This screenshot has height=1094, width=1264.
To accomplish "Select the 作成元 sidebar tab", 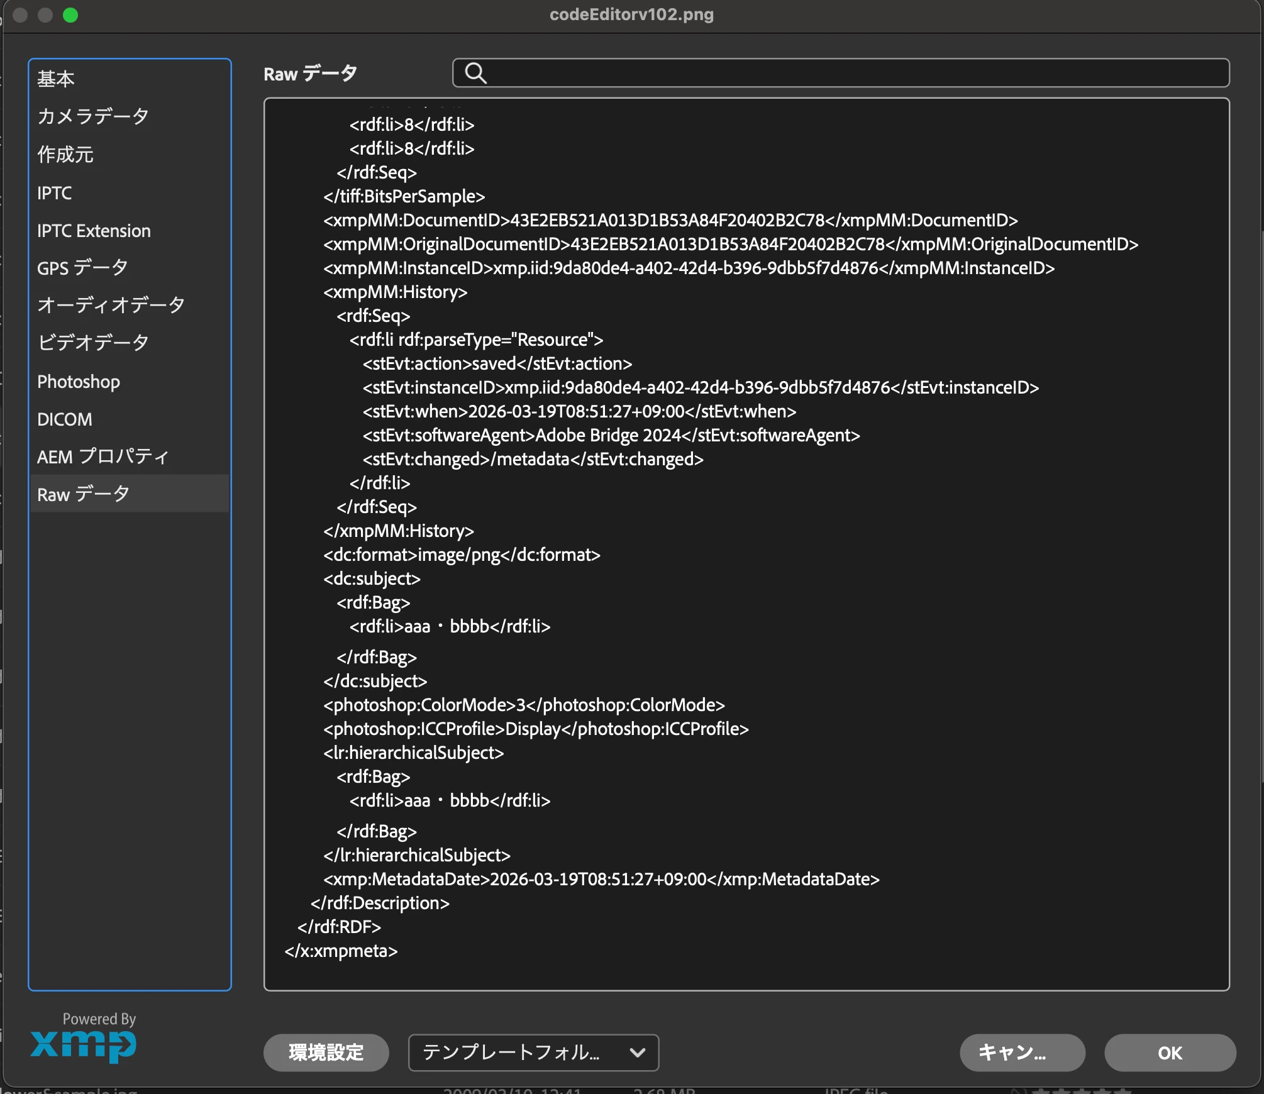I will tap(65, 155).
